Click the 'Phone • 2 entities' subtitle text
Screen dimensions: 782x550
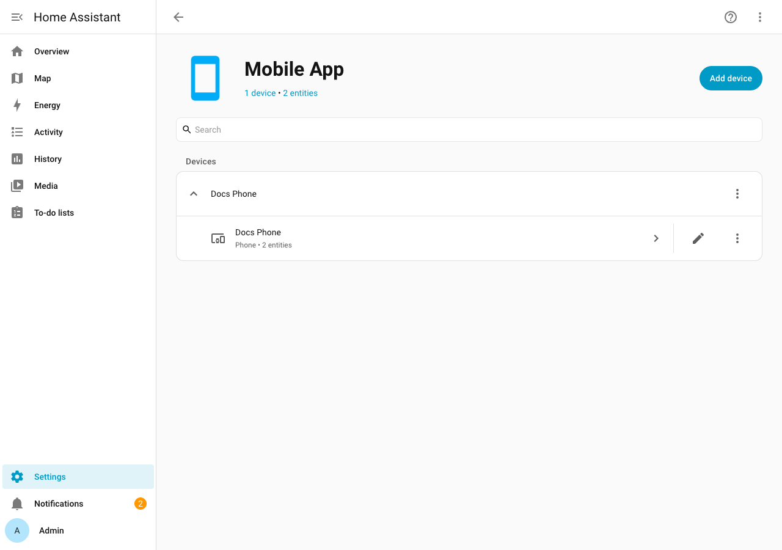(263, 245)
